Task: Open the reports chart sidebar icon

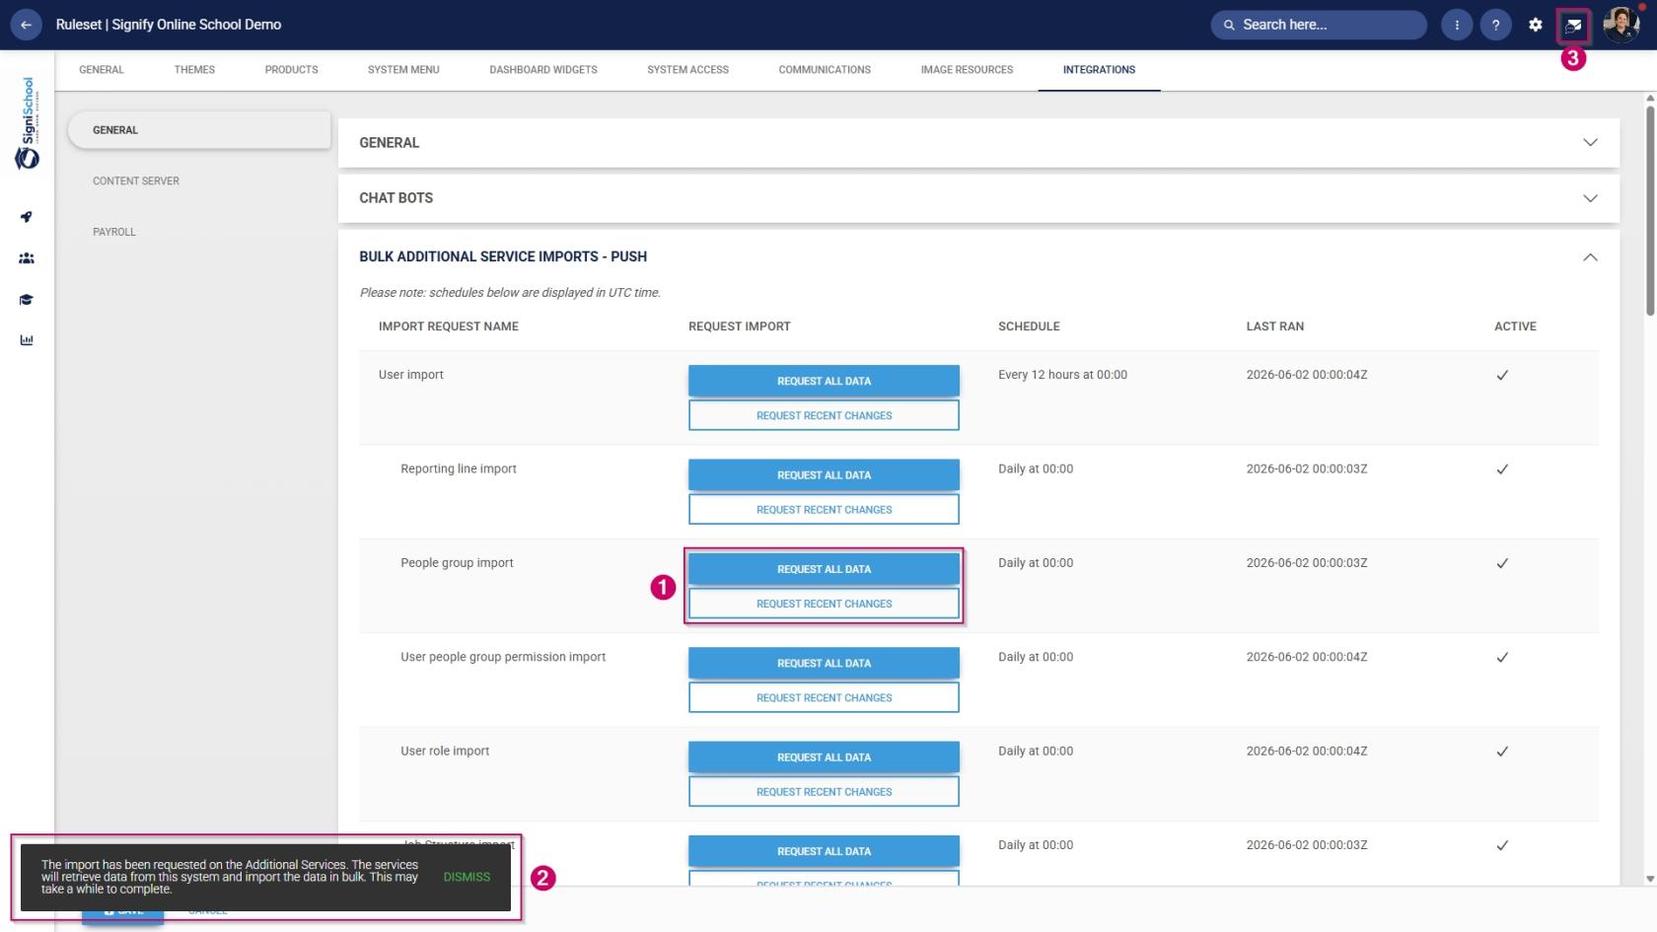Action: click(27, 340)
